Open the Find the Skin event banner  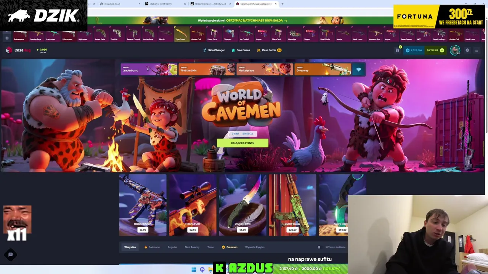pyautogui.click(x=207, y=69)
